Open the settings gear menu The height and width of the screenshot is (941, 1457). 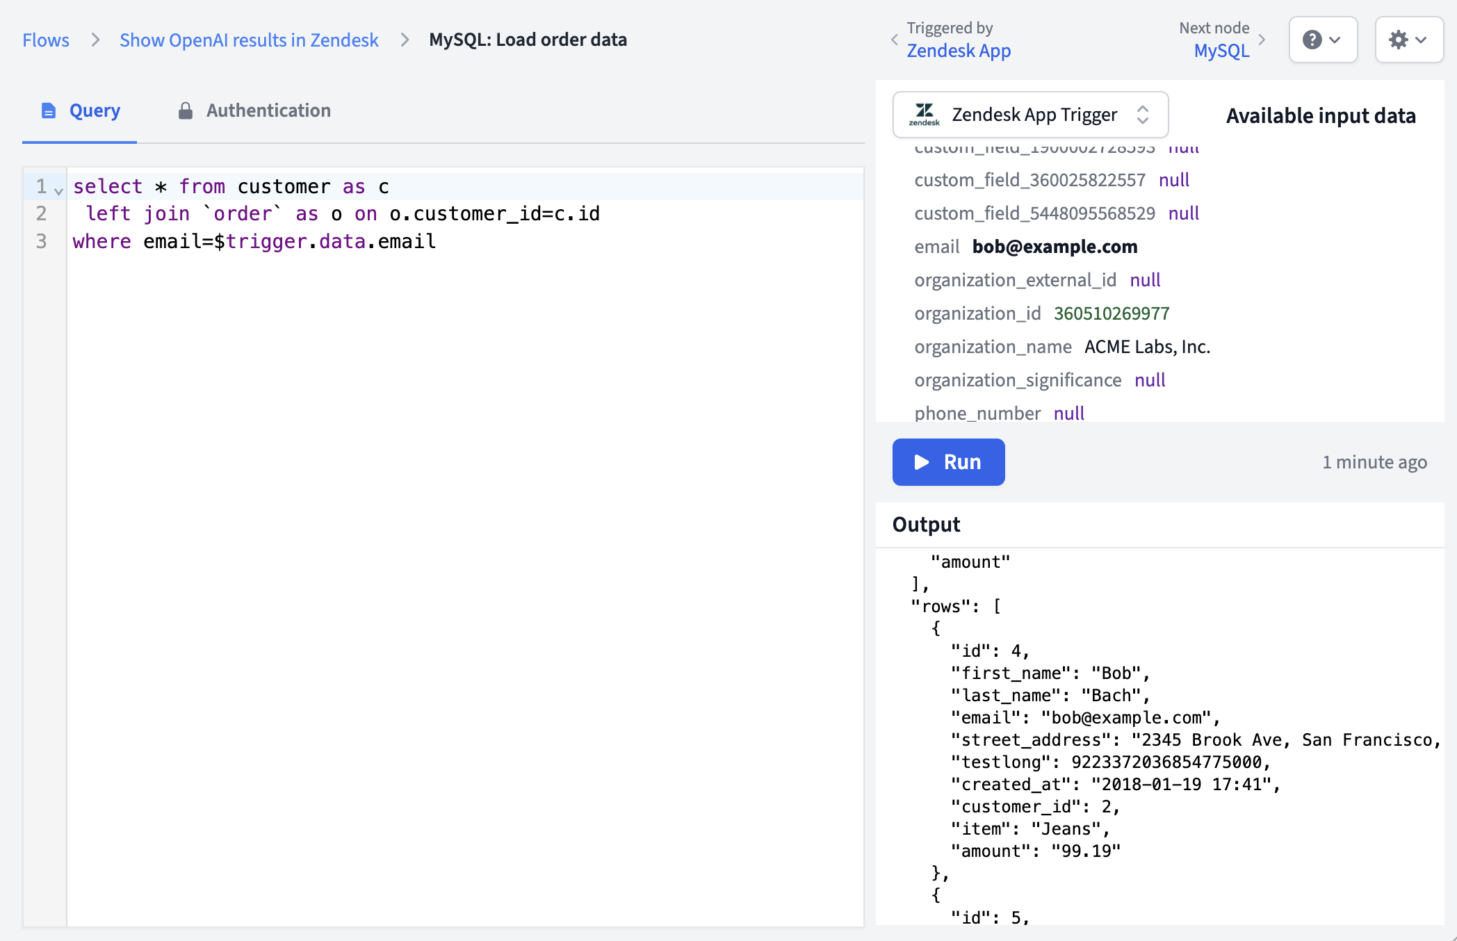(1409, 40)
